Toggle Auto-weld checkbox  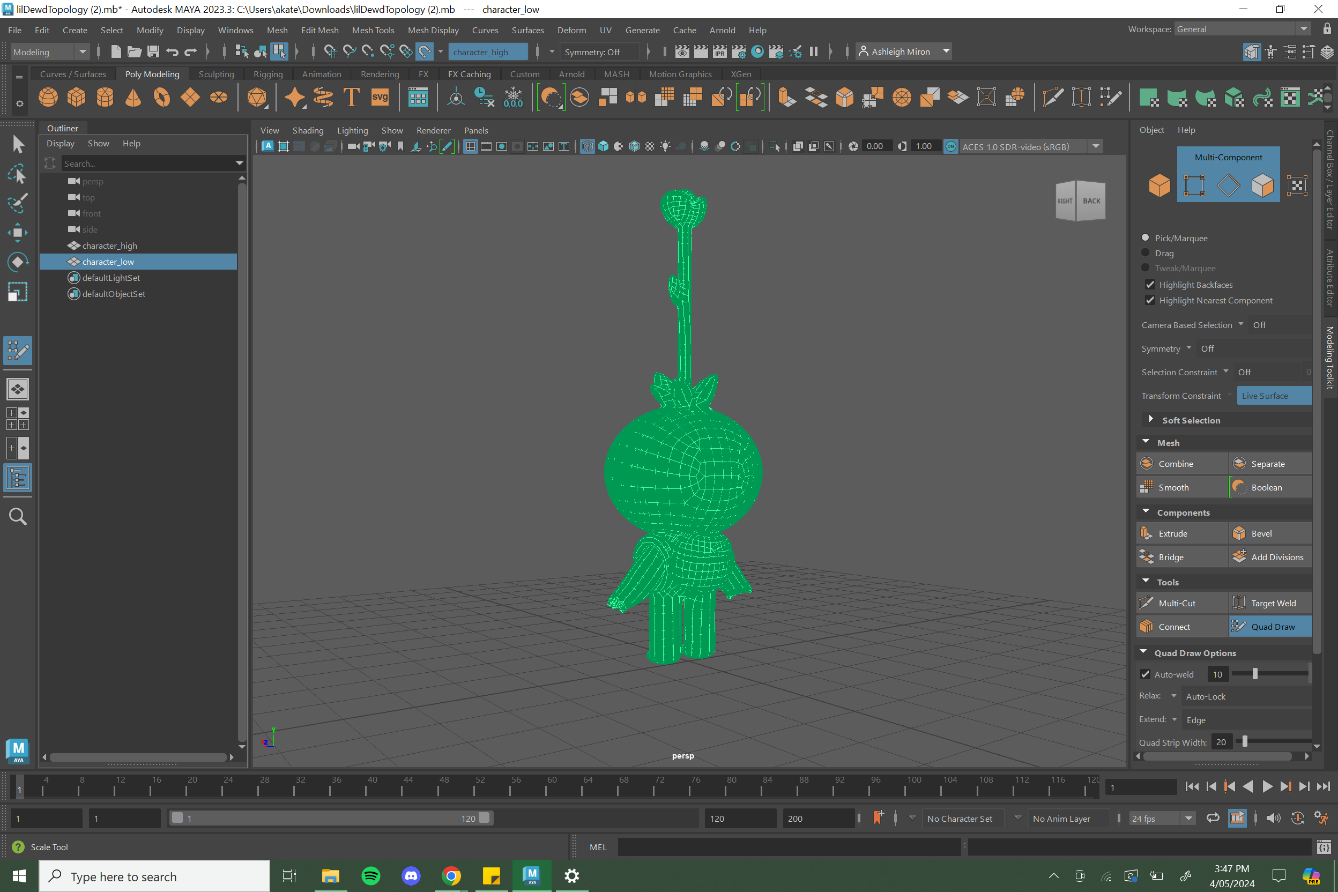(1145, 674)
